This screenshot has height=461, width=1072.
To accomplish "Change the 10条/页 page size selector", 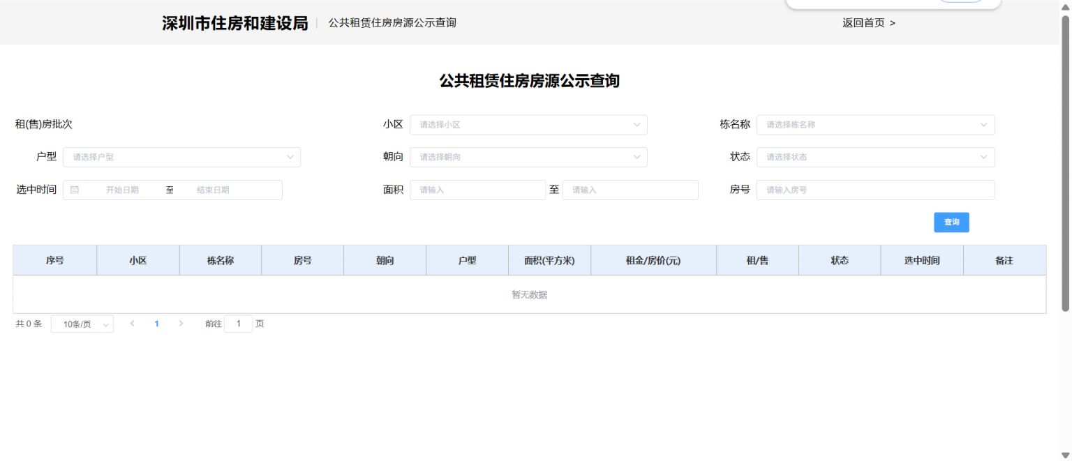I will [82, 324].
